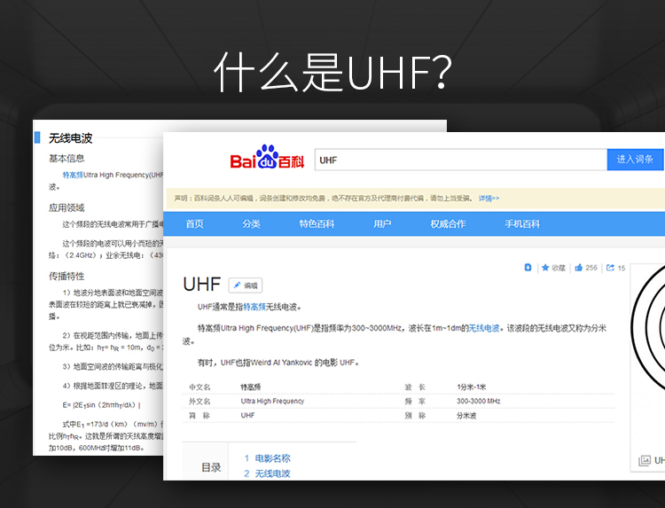Image resolution: width=665 pixels, height=508 pixels.
Task: Open the image gallery icon
Action: 645,461
